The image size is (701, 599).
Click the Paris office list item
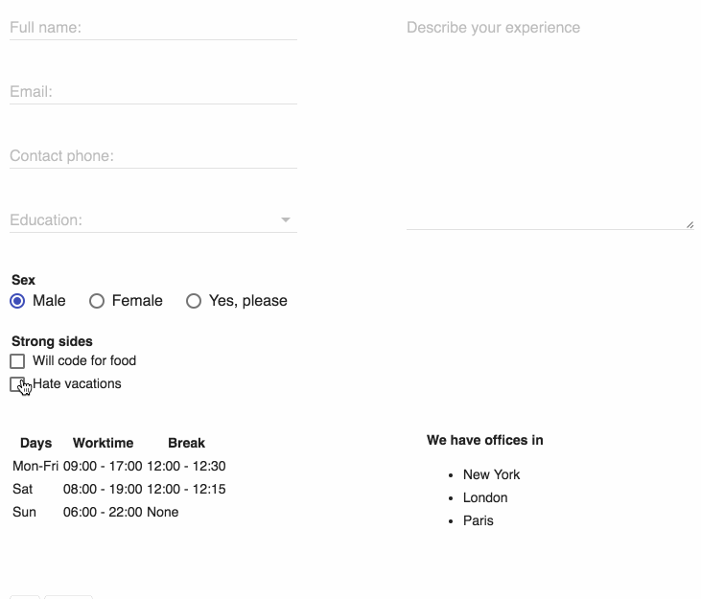[478, 520]
